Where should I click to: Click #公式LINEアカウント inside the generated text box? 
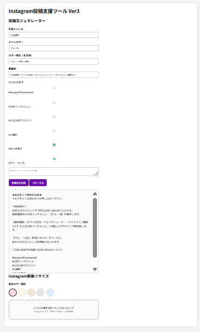point(24,266)
